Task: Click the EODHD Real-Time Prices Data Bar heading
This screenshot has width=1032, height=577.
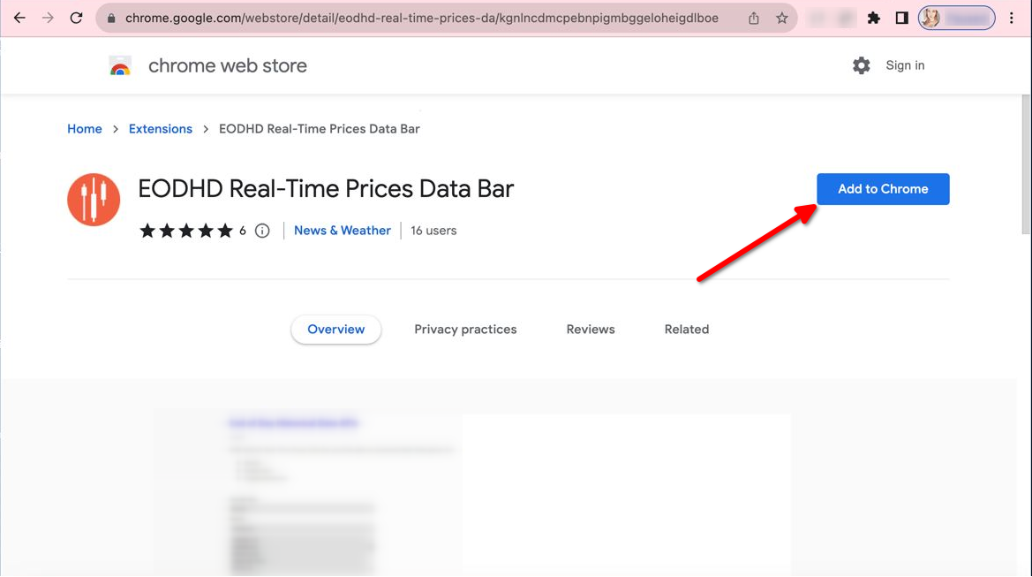Action: 326,189
